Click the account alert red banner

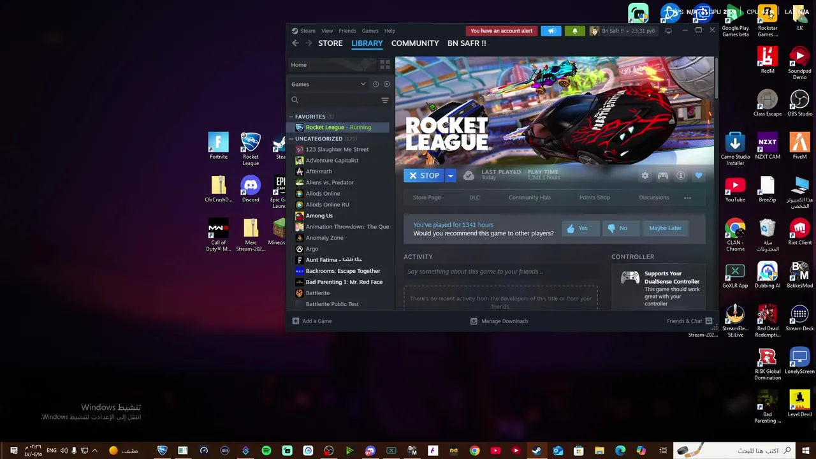(502, 31)
